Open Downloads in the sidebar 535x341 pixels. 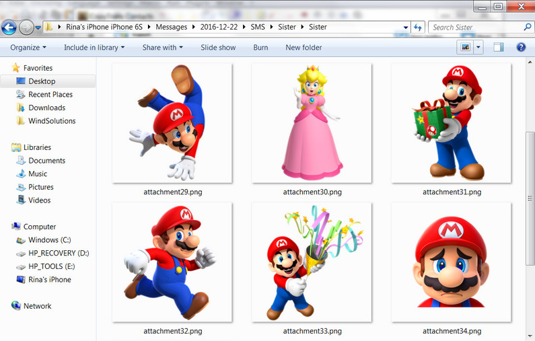pos(46,108)
